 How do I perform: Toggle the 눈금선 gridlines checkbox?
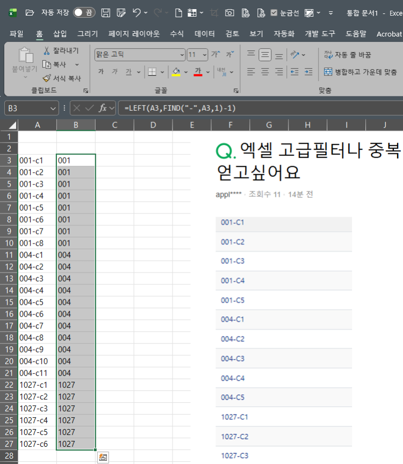click(274, 13)
